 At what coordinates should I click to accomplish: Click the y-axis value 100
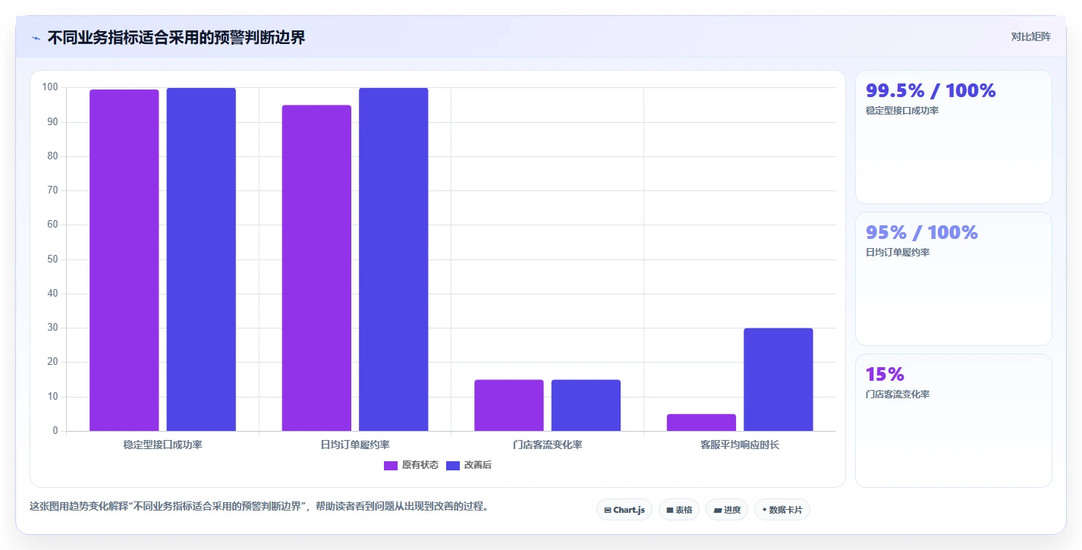(x=50, y=87)
